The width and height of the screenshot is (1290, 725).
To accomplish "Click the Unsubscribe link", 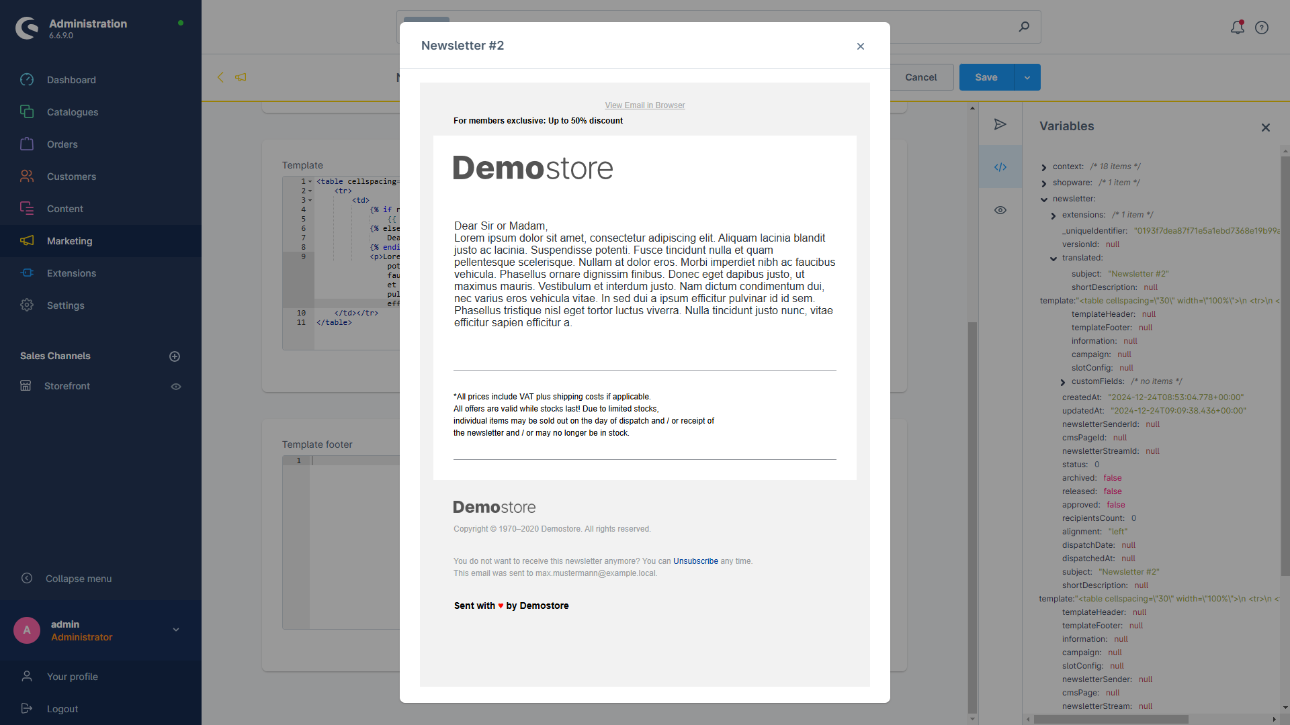I will pyautogui.click(x=695, y=561).
